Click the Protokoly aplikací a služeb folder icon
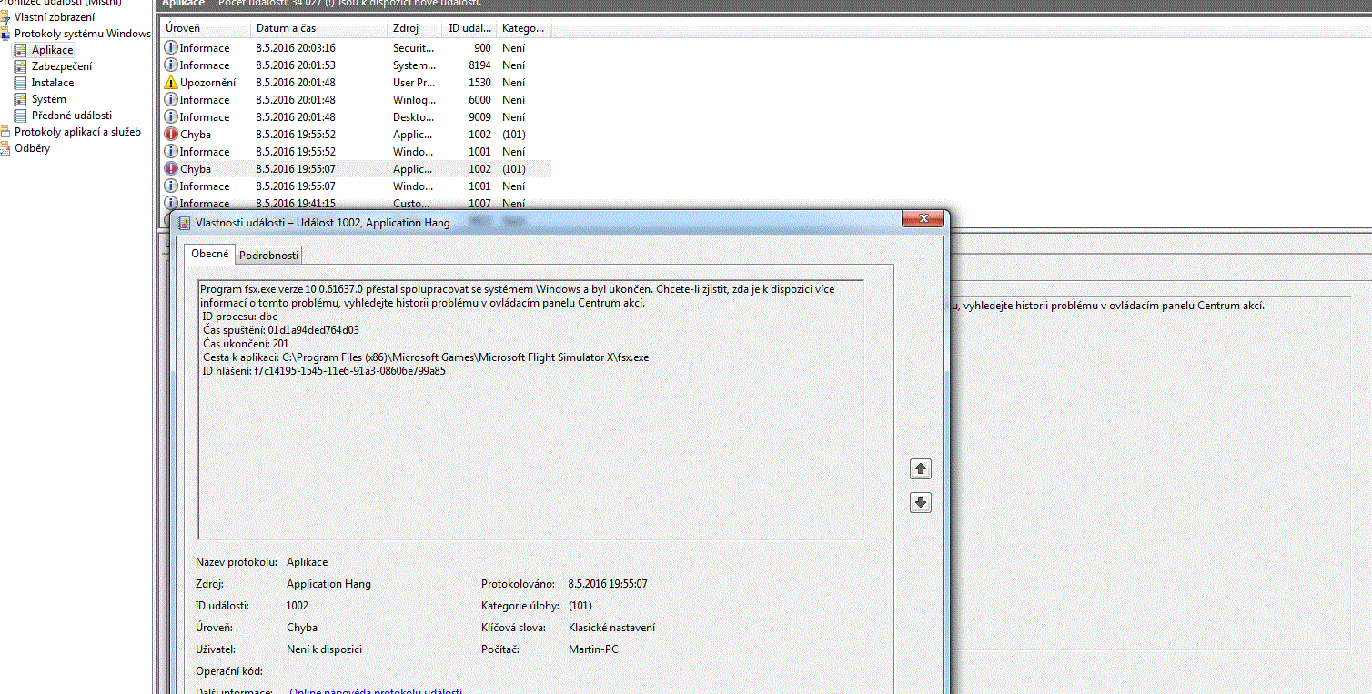This screenshot has width=1372, height=694. coord(5,132)
